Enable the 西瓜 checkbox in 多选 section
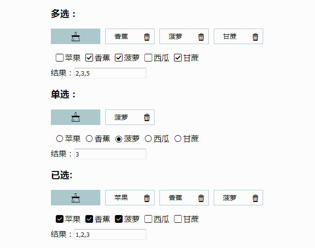The image size is (315, 248). point(148,58)
